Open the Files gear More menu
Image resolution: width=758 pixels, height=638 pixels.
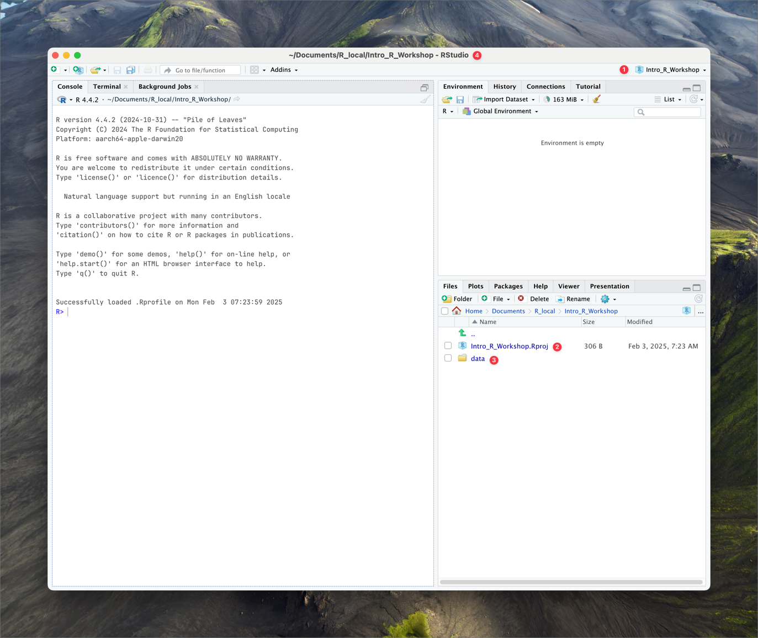click(608, 299)
